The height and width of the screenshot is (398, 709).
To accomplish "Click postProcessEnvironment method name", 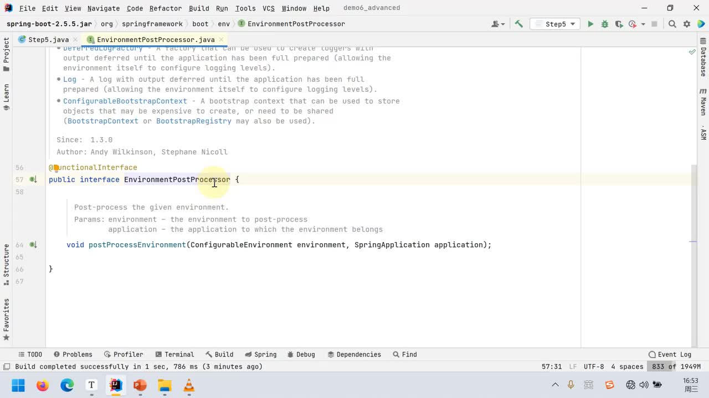I will pos(137,245).
